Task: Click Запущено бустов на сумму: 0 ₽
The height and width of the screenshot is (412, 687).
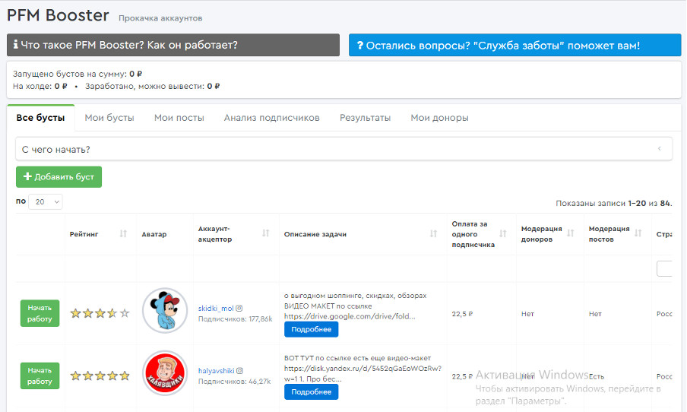Action: click(x=78, y=74)
